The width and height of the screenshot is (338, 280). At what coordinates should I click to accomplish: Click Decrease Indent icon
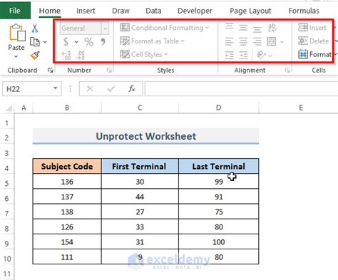229,56
